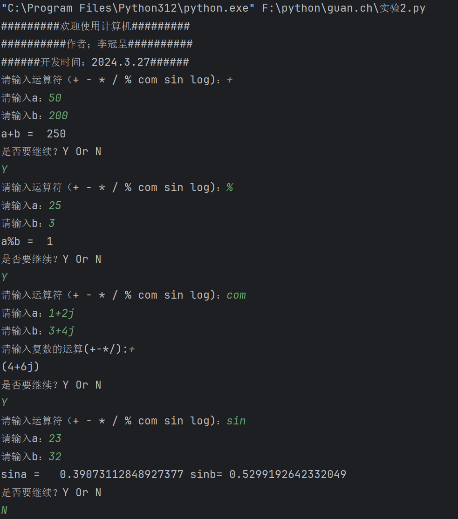Screen dimensions: 458x519
Task: Click the entered operator sin
Action: (236, 421)
